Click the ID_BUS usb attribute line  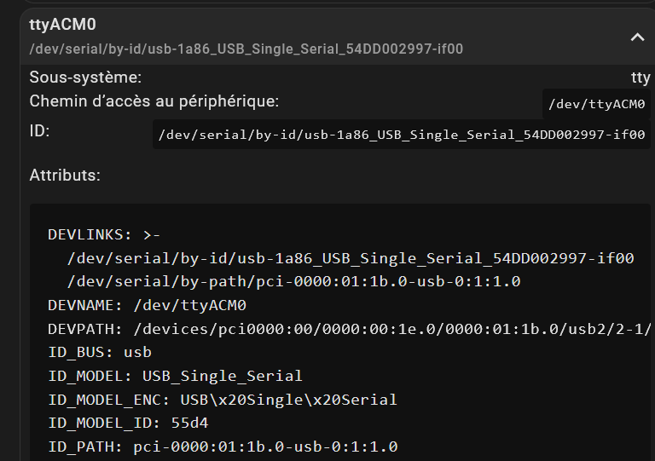coord(99,352)
